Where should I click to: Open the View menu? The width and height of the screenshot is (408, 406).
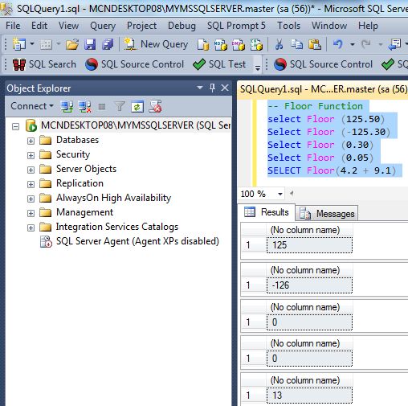(68, 26)
